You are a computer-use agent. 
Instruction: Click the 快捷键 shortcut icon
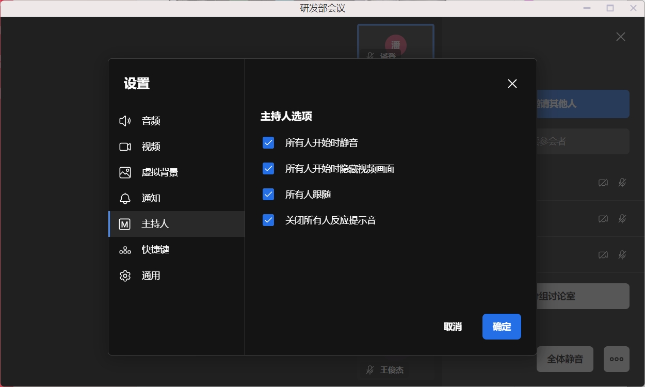[125, 250]
